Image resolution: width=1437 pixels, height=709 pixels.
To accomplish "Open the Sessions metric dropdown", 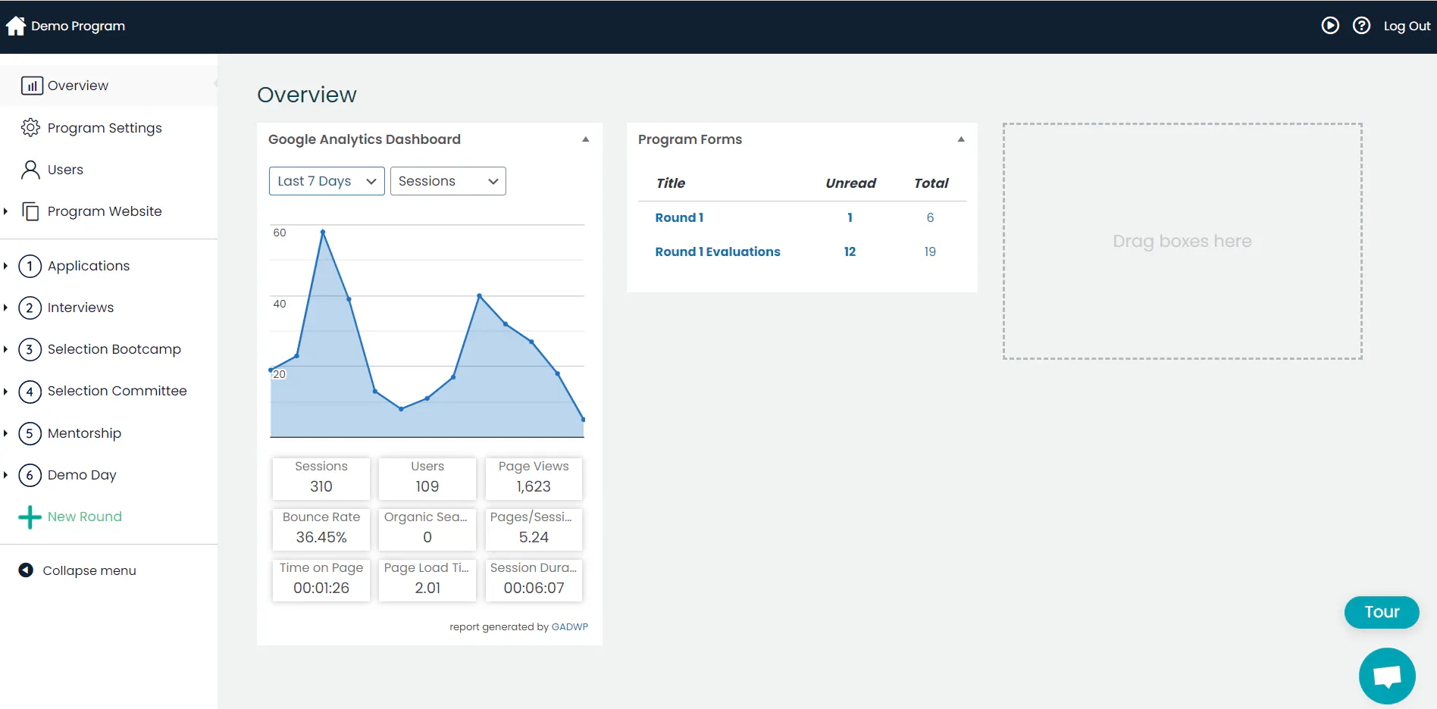I will pyautogui.click(x=448, y=181).
